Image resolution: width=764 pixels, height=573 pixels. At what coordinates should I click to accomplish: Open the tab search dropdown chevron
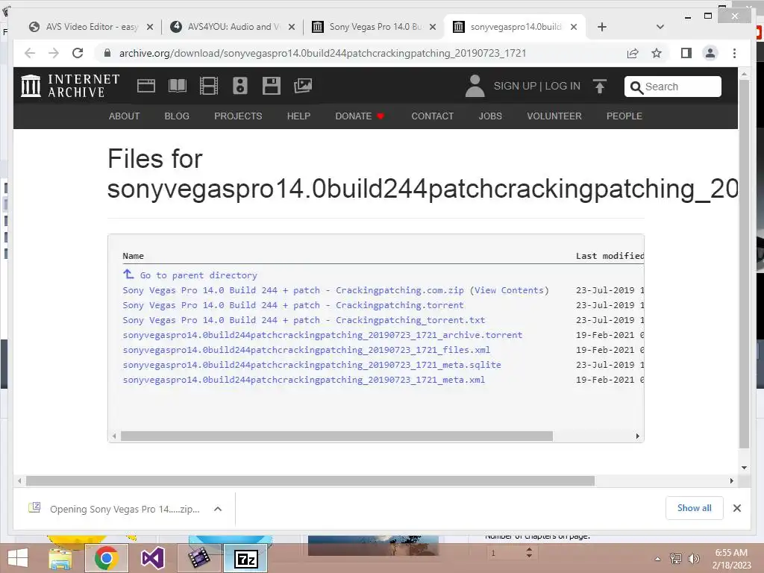[x=660, y=27]
